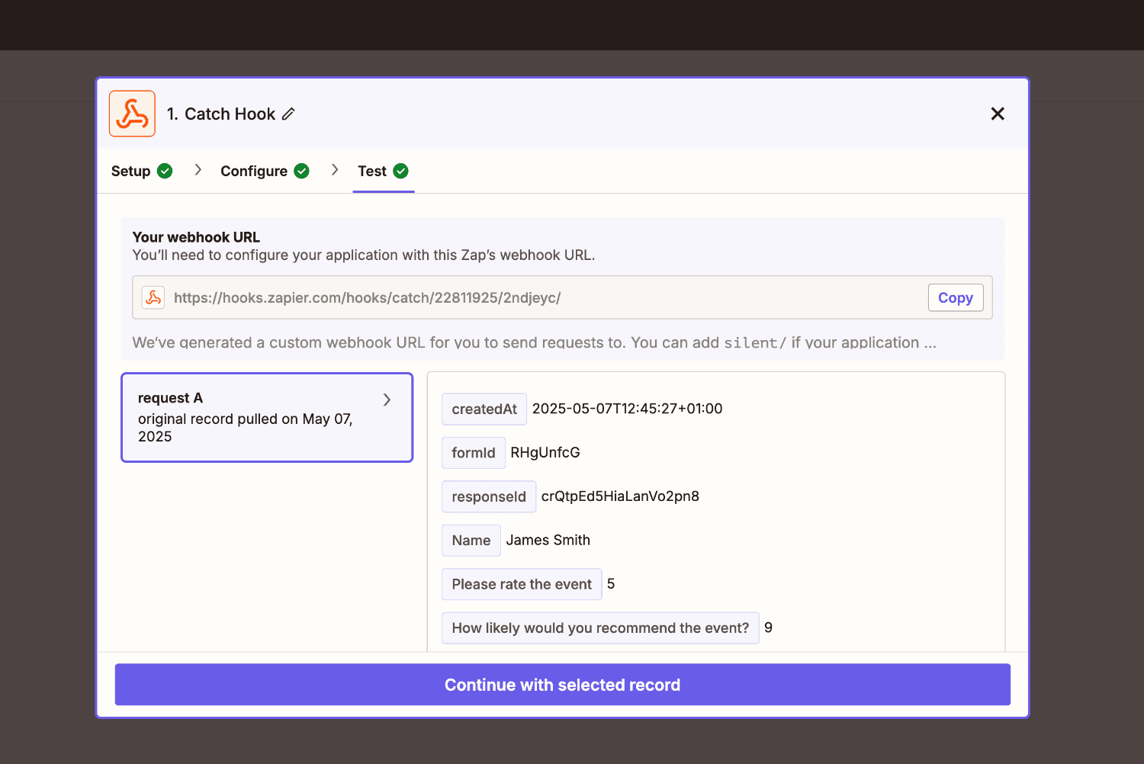The image size is (1144, 764).
Task: Close the Catch Hook dialog
Action: tap(998, 114)
